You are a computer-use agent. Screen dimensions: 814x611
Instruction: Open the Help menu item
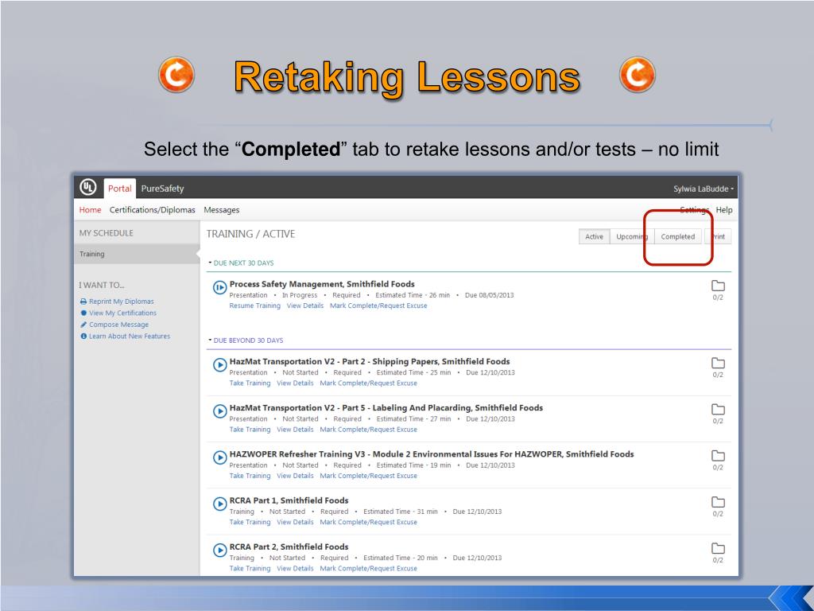724,210
